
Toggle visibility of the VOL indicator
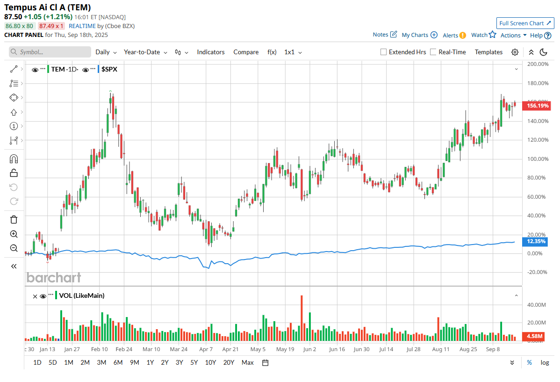tap(43, 296)
